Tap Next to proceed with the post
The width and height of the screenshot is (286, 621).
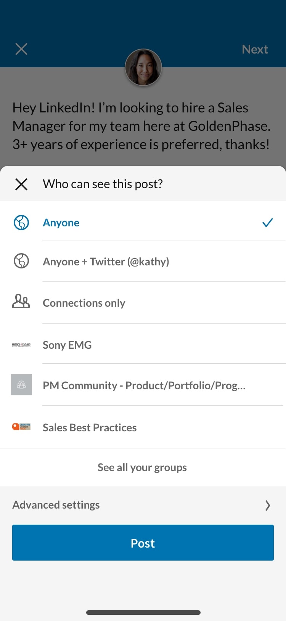tap(255, 49)
